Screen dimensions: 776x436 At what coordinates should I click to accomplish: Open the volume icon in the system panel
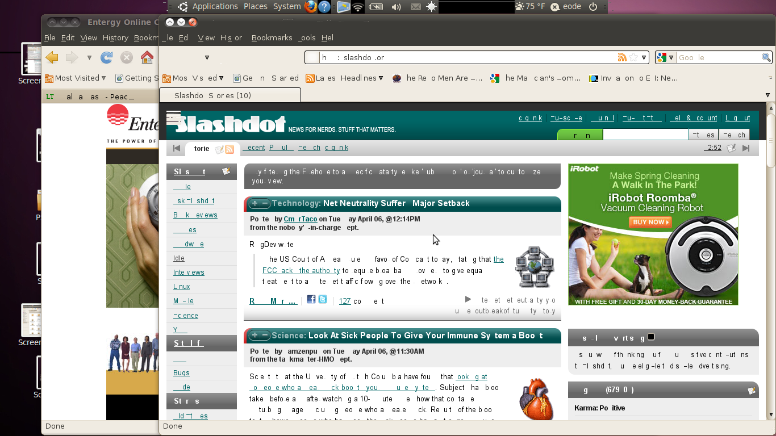pos(396,7)
